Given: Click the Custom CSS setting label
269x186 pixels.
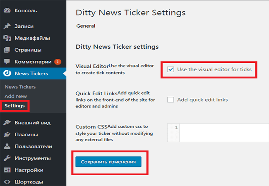Looking at the screenshot, I should pyautogui.click(x=91, y=127).
